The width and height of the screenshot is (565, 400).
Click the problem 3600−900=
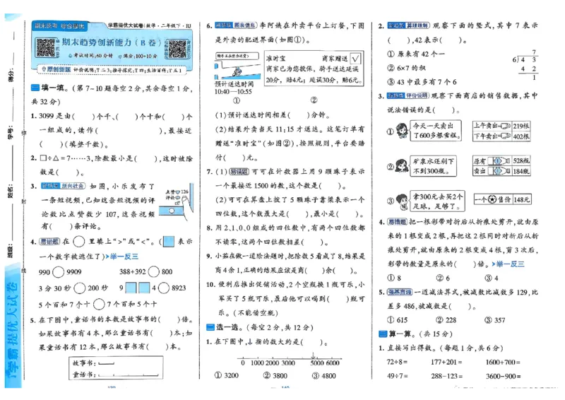click(x=504, y=376)
